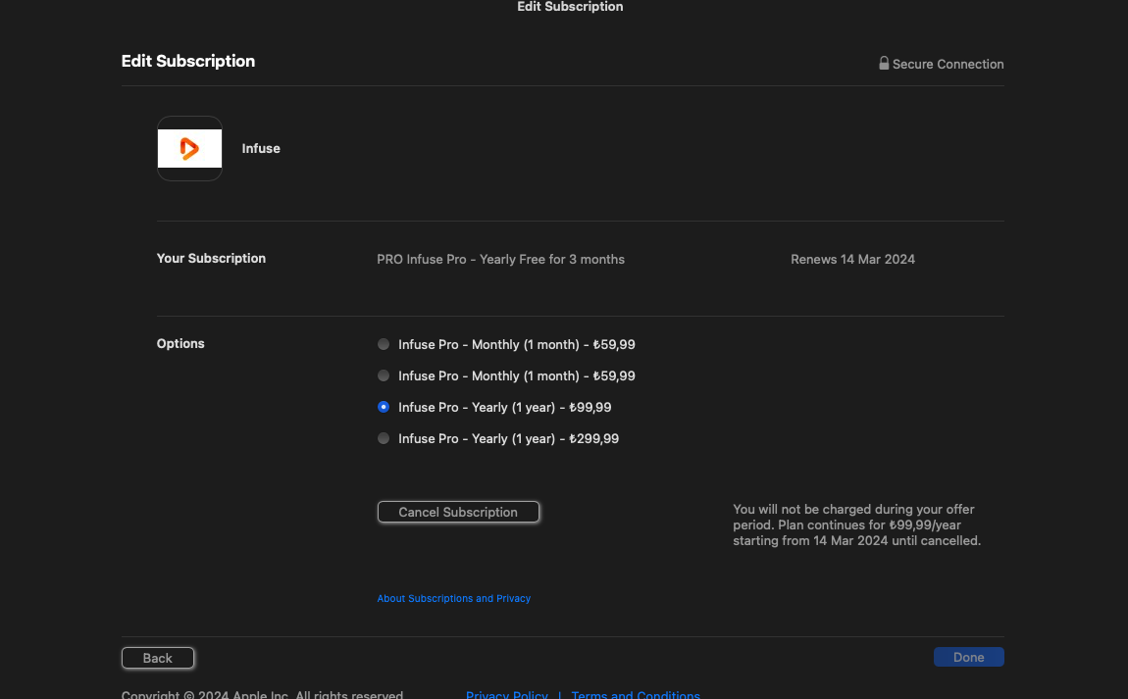Viewport: 1128px width, 699px height.
Task: Click the Options section label
Action: click(x=180, y=344)
